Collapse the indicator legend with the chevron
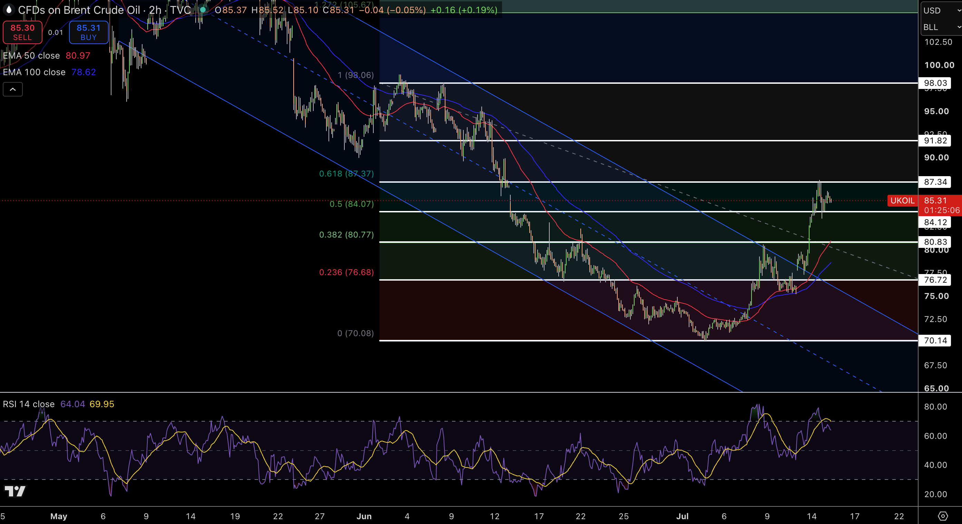Screen dimensions: 962x524 tap(13, 89)
